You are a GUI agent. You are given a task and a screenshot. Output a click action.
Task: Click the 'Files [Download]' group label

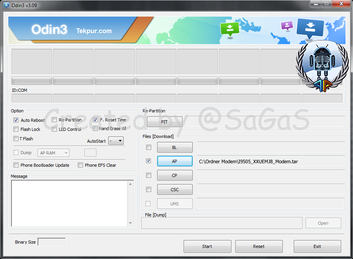pos(158,136)
